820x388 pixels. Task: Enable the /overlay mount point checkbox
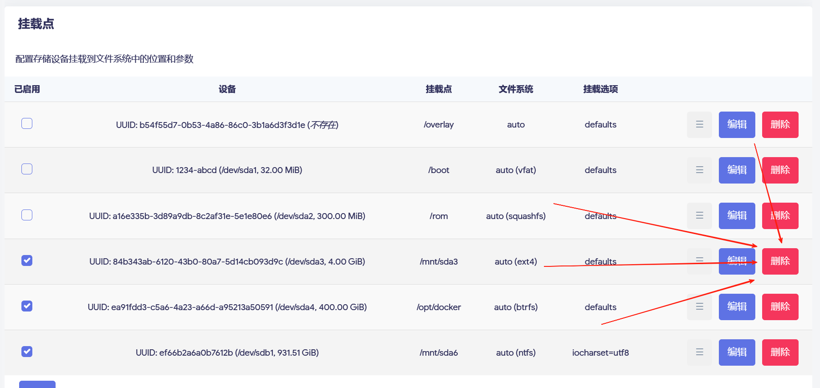[x=27, y=123]
